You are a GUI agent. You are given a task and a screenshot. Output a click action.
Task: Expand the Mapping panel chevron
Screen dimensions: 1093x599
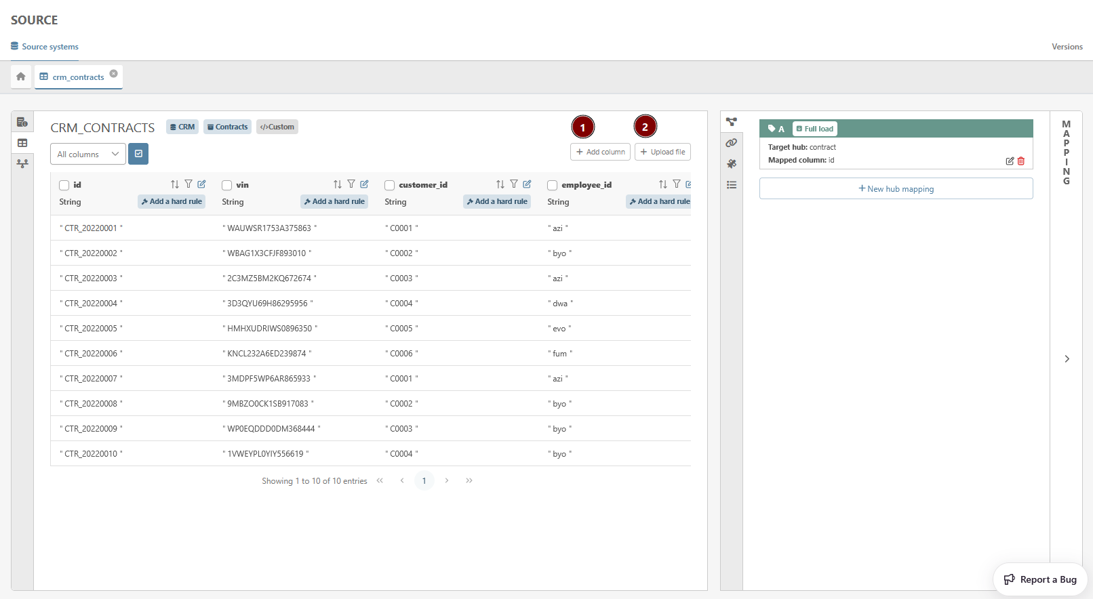pyautogui.click(x=1067, y=359)
